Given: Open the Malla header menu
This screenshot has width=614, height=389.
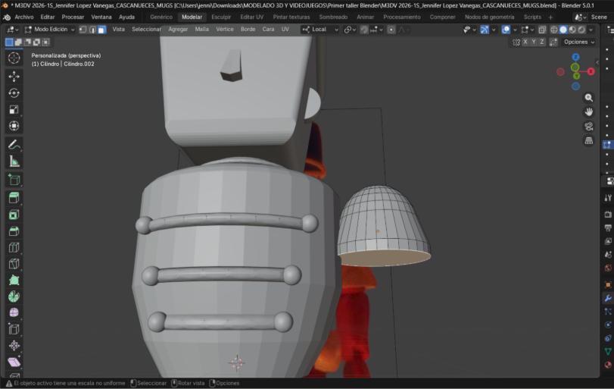Looking at the screenshot, I should click(x=202, y=30).
